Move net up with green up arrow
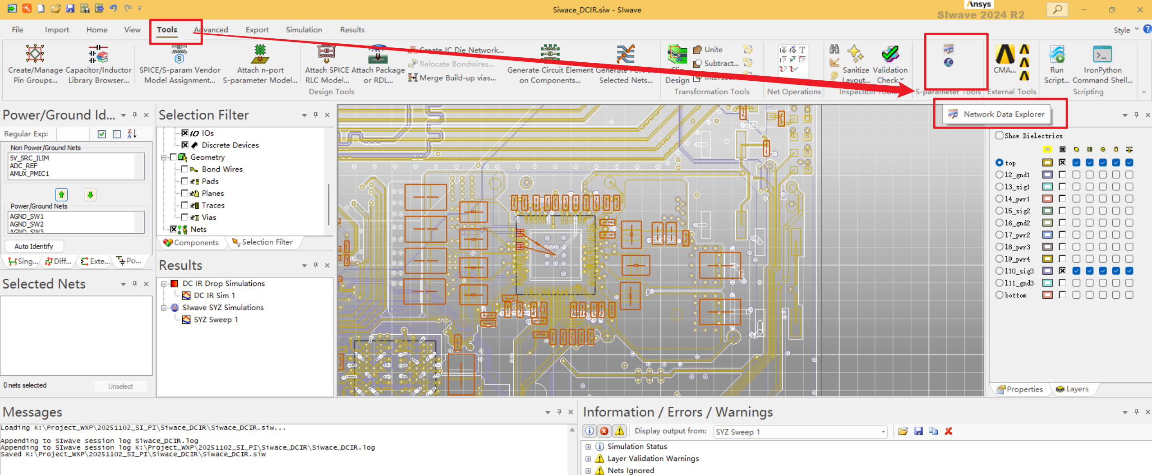 click(61, 194)
